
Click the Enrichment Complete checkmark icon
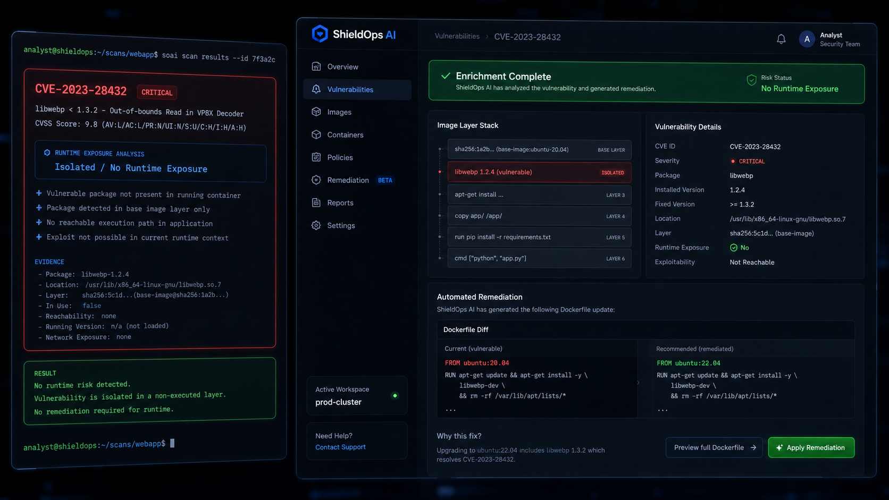446,76
